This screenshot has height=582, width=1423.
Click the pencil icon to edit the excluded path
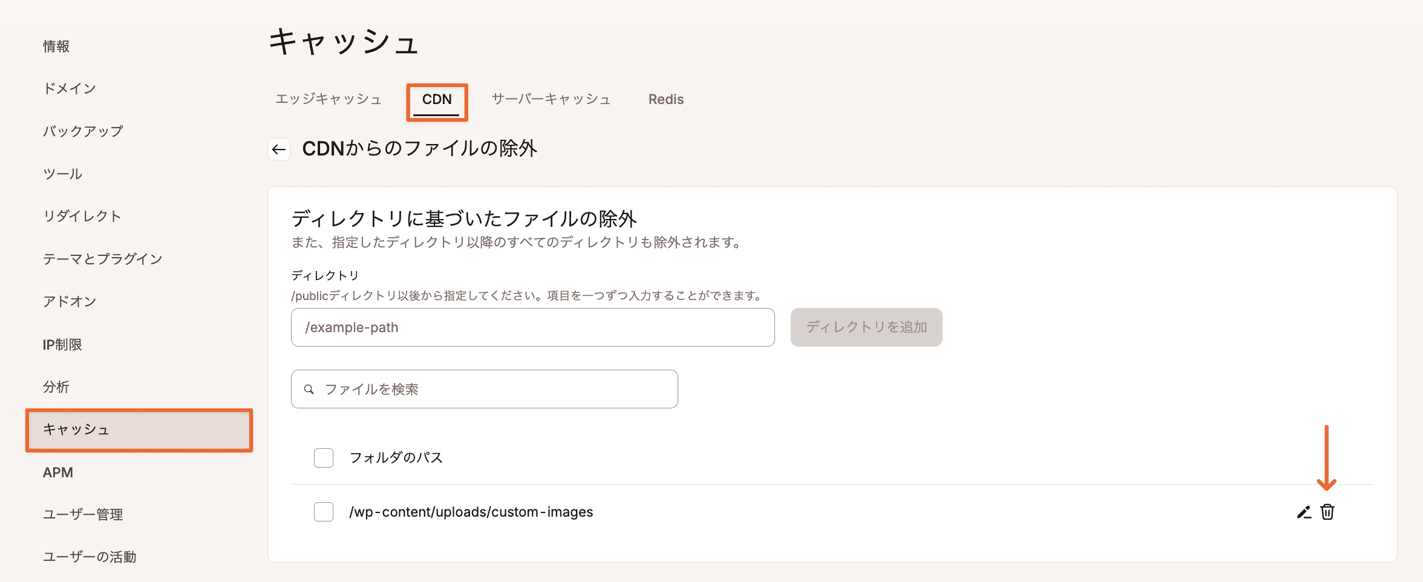click(1304, 512)
